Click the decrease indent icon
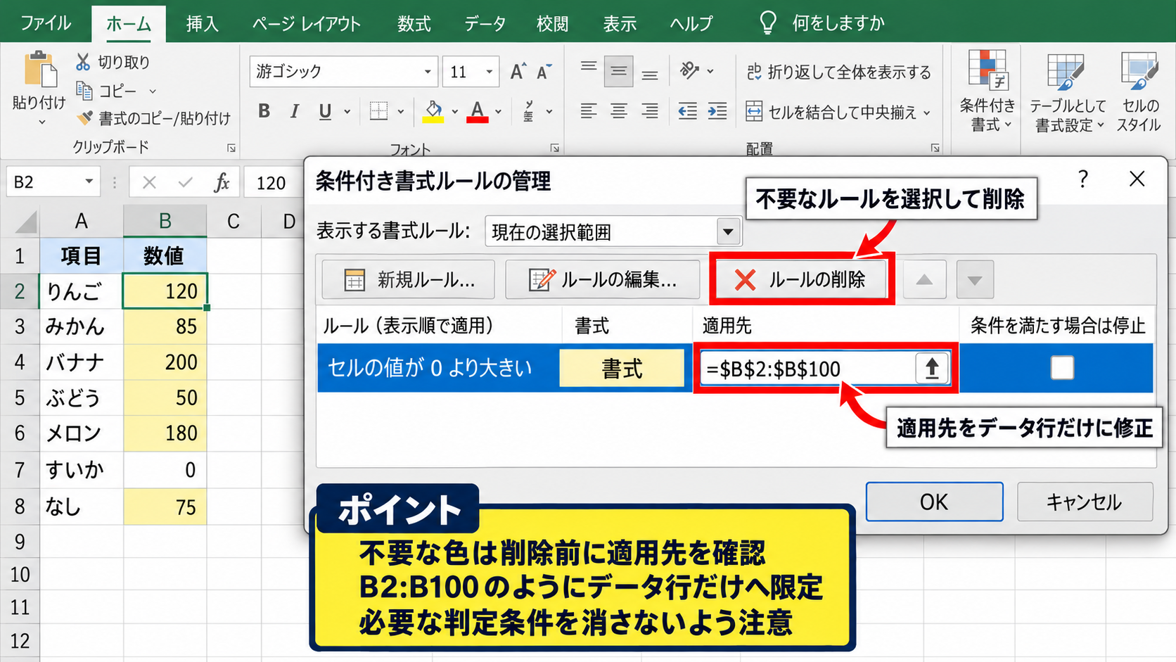Viewport: 1176px width, 662px height. tap(687, 111)
